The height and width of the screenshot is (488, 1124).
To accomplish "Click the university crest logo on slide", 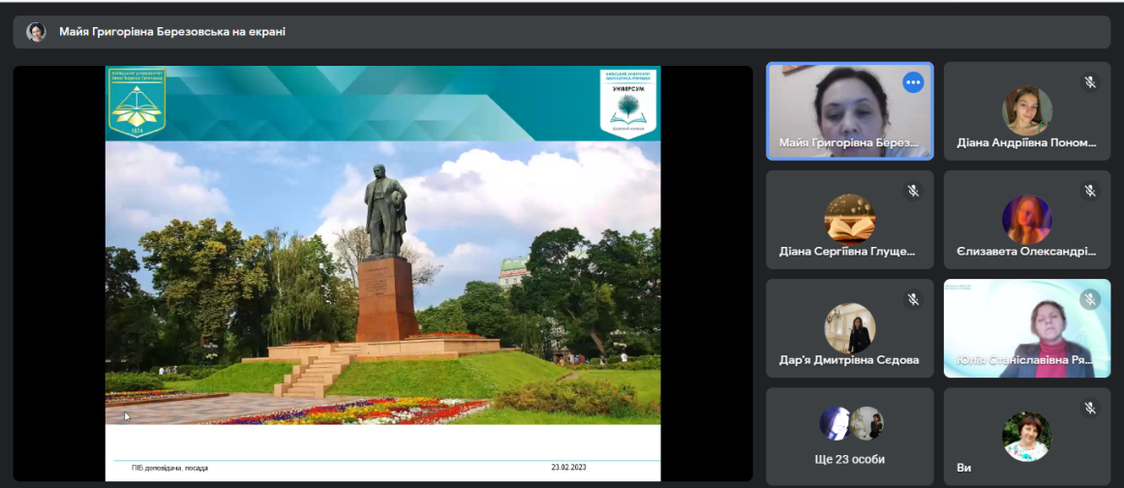I will (x=137, y=103).
